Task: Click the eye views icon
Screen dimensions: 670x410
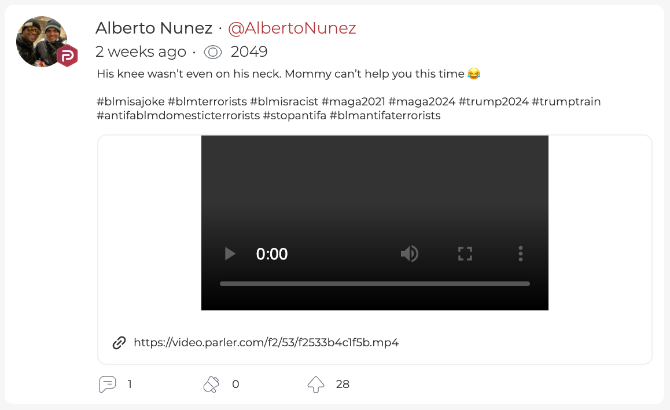Action: (x=213, y=52)
